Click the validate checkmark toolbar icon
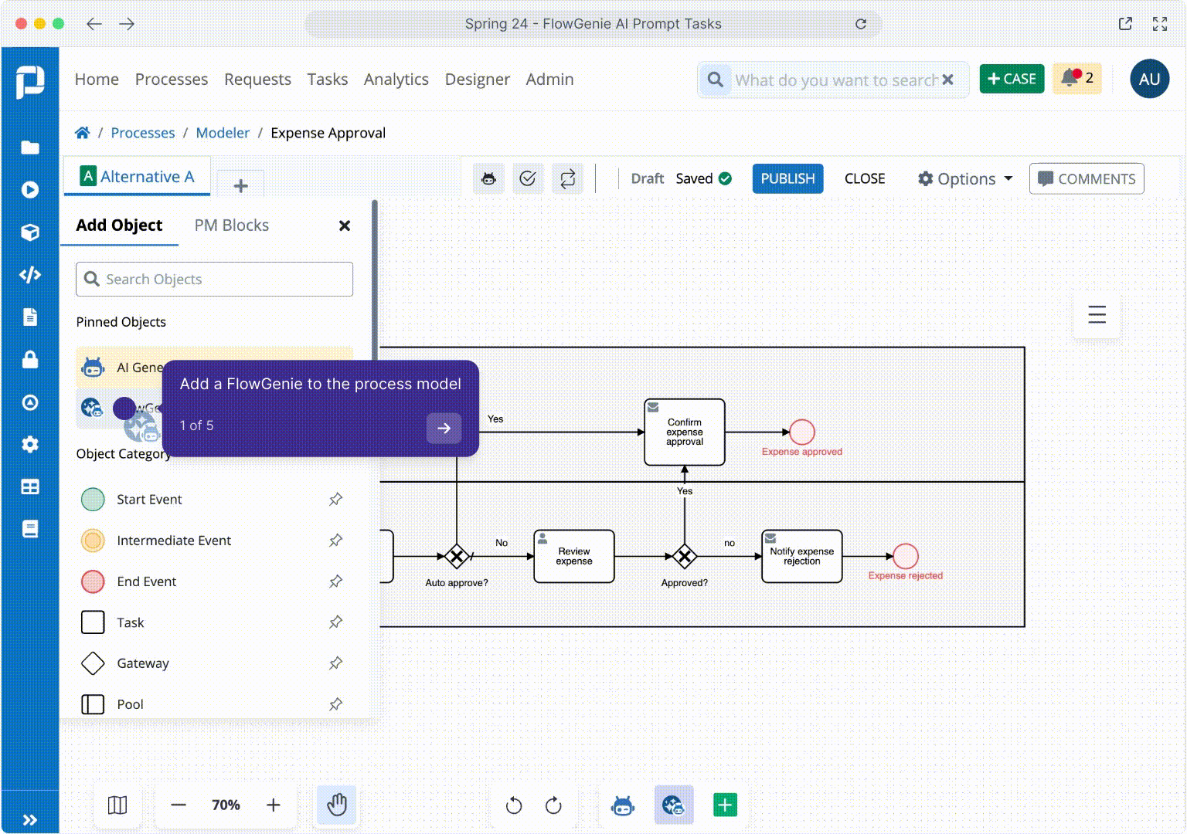 point(528,178)
